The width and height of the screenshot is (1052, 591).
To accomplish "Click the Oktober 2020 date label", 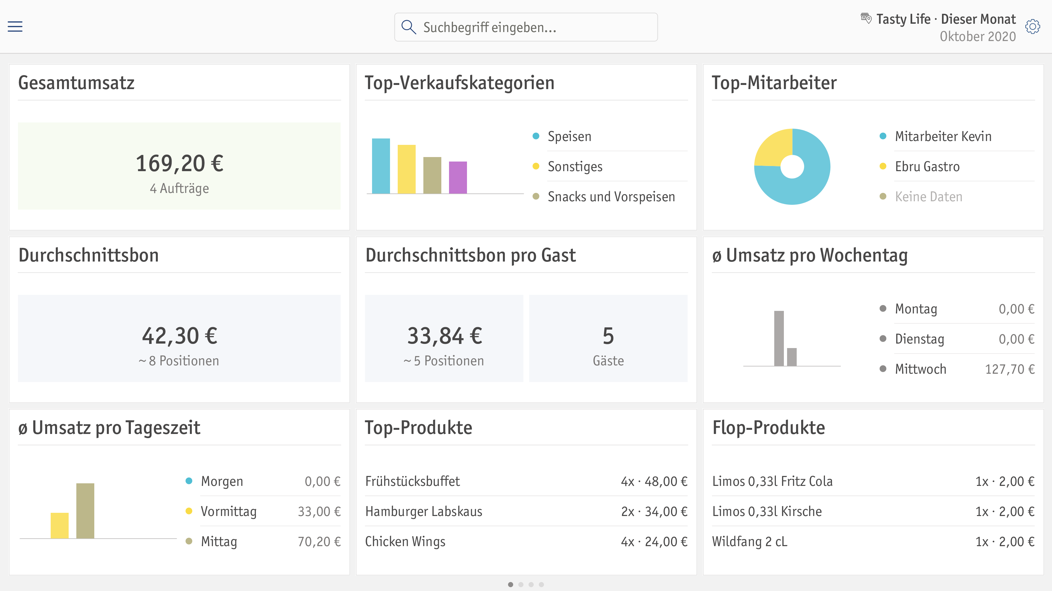I will (978, 37).
